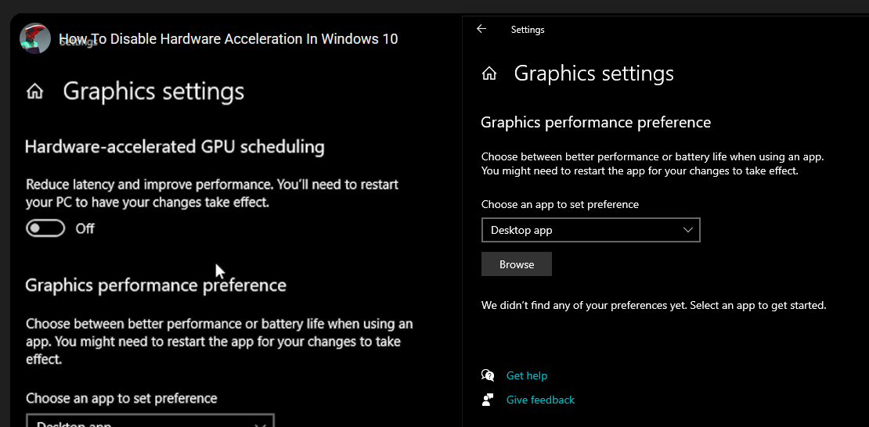Enable Hardware-accelerated GPU scheduling toggle
869x427 pixels.
(x=45, y=228)
